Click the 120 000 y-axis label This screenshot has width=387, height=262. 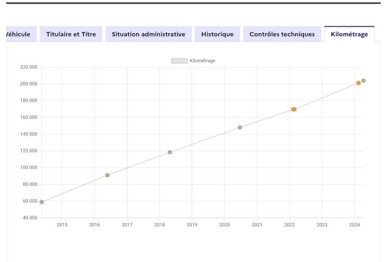[x=29, y=151]
